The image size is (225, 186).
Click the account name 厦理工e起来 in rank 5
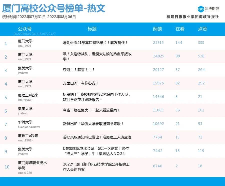28,95
